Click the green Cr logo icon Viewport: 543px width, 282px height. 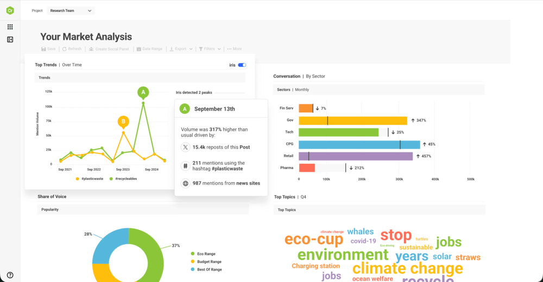pyautogui.click(x=10, y=11)
